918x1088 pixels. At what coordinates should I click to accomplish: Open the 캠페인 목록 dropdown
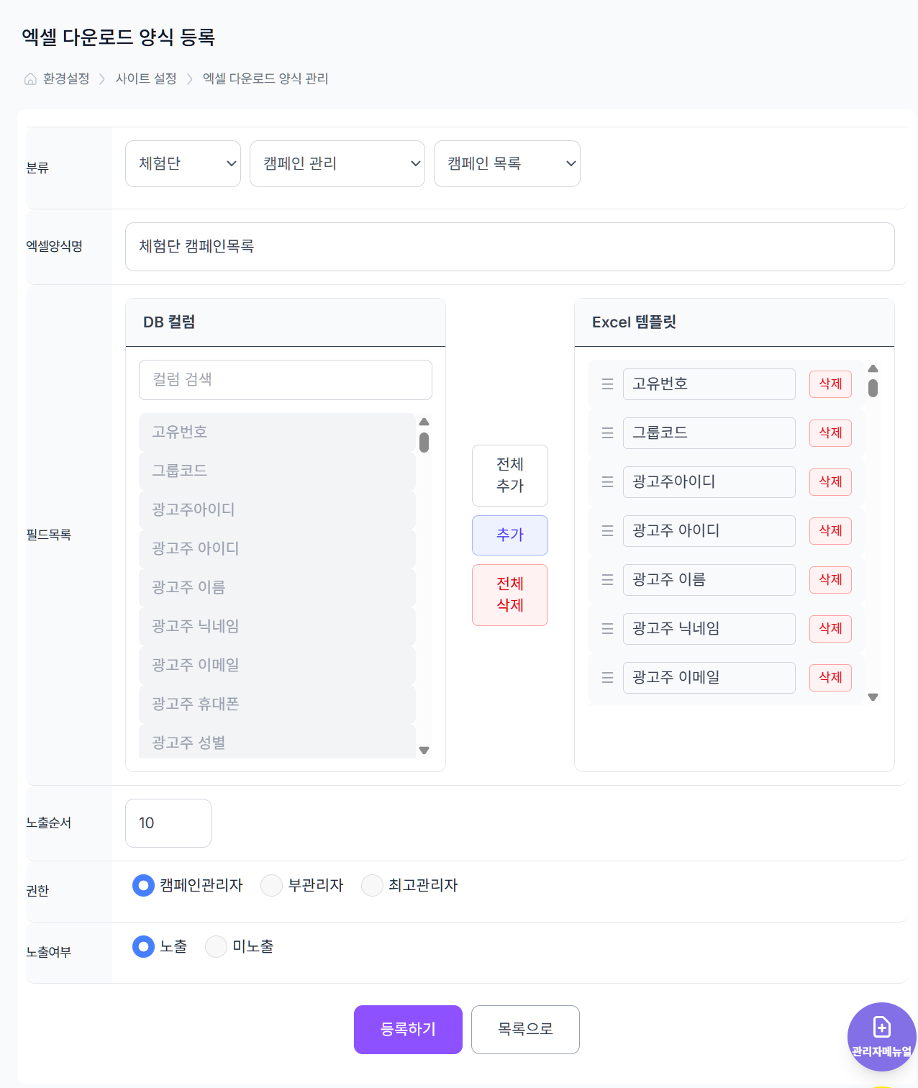[506, 163]
